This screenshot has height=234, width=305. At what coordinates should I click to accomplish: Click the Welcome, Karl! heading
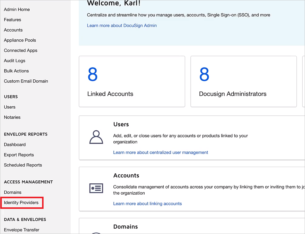[x=114, y=3]
